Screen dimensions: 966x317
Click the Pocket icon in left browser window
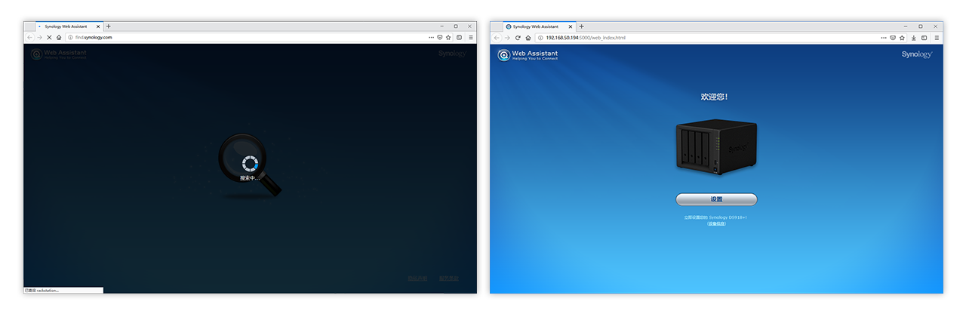point(440,37)
